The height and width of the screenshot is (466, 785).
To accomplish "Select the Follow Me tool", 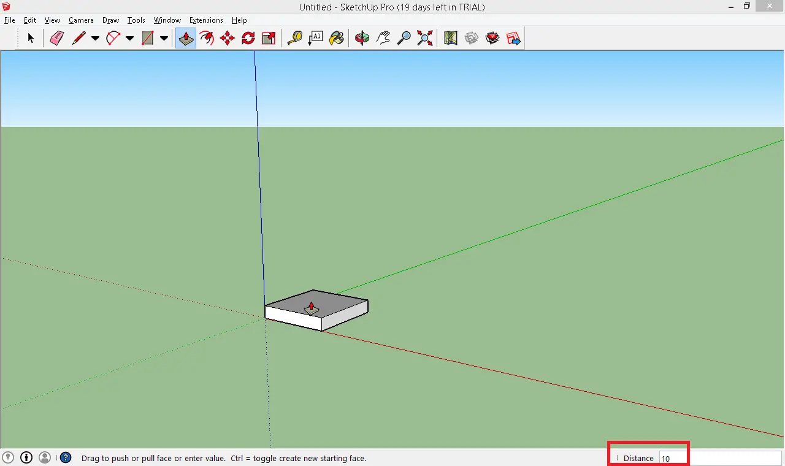I will 207,39.
